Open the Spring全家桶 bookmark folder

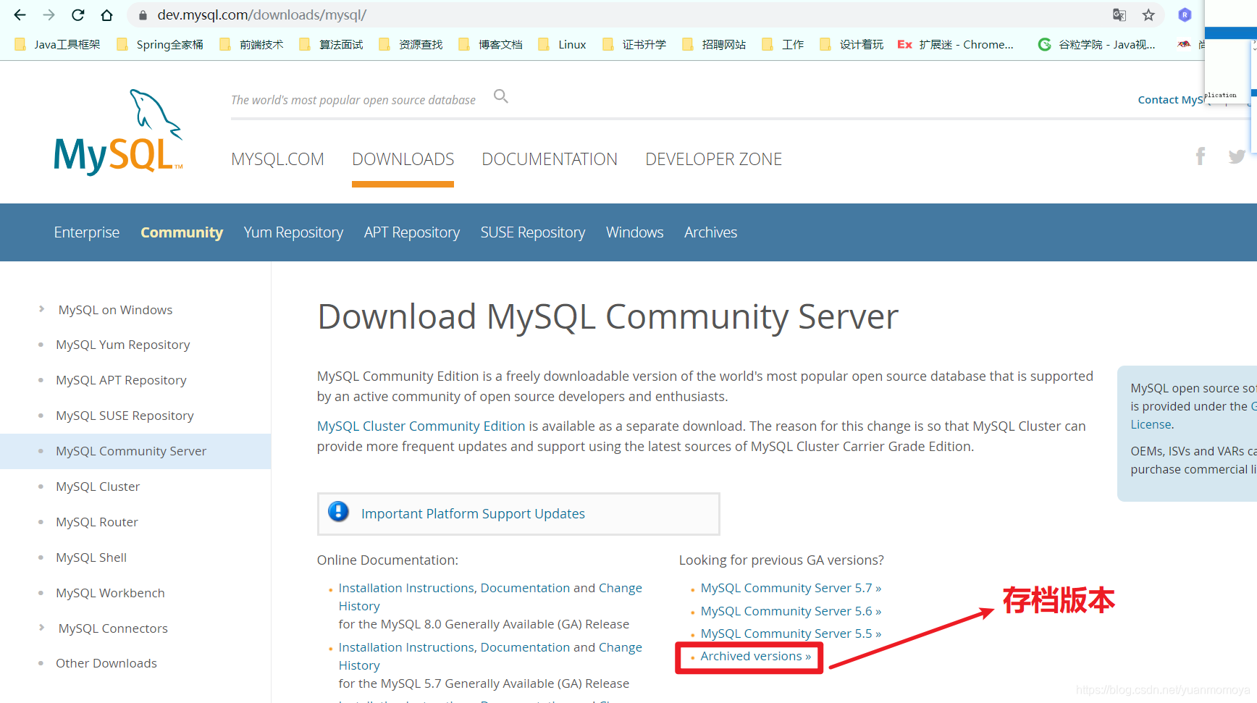(x=160, y=44)
